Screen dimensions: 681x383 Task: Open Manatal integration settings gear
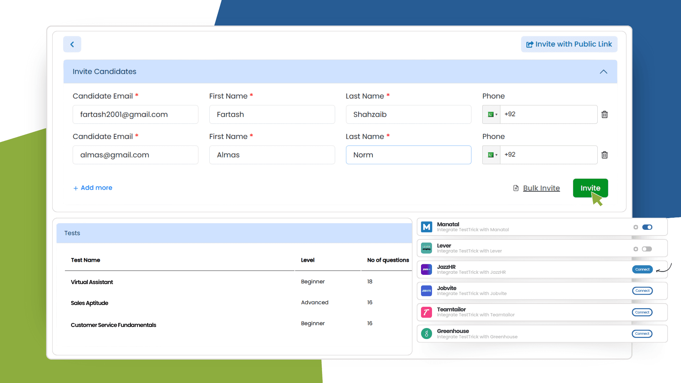(636, 227)
